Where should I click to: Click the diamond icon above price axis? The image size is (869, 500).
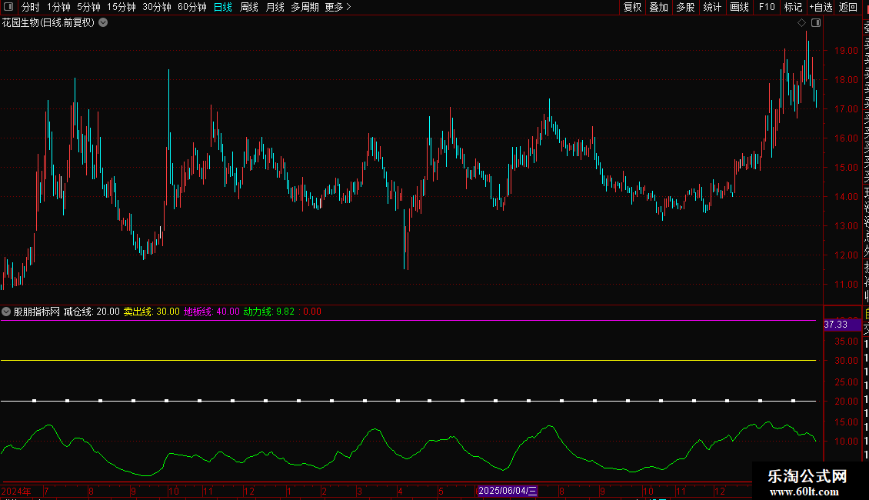(x=801, y=23)
